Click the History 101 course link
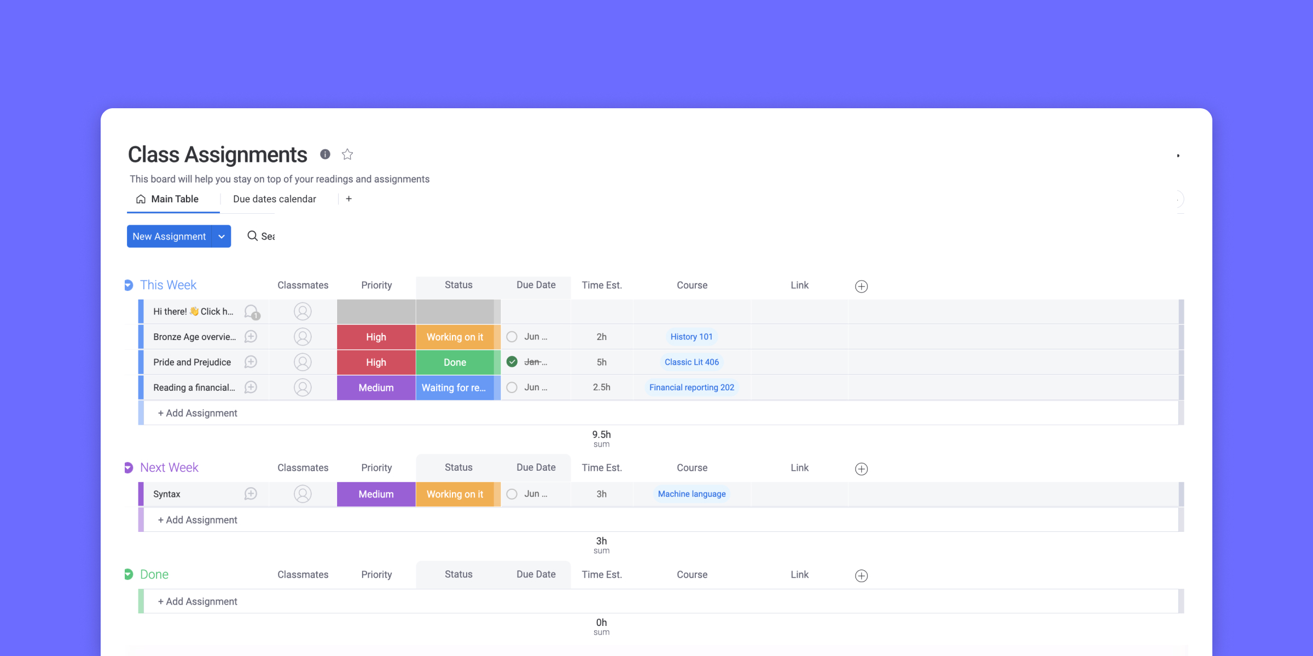Image resolution: width=1313 pixels, height=656 pixels. pyautogui.click(x=692, y=336)
